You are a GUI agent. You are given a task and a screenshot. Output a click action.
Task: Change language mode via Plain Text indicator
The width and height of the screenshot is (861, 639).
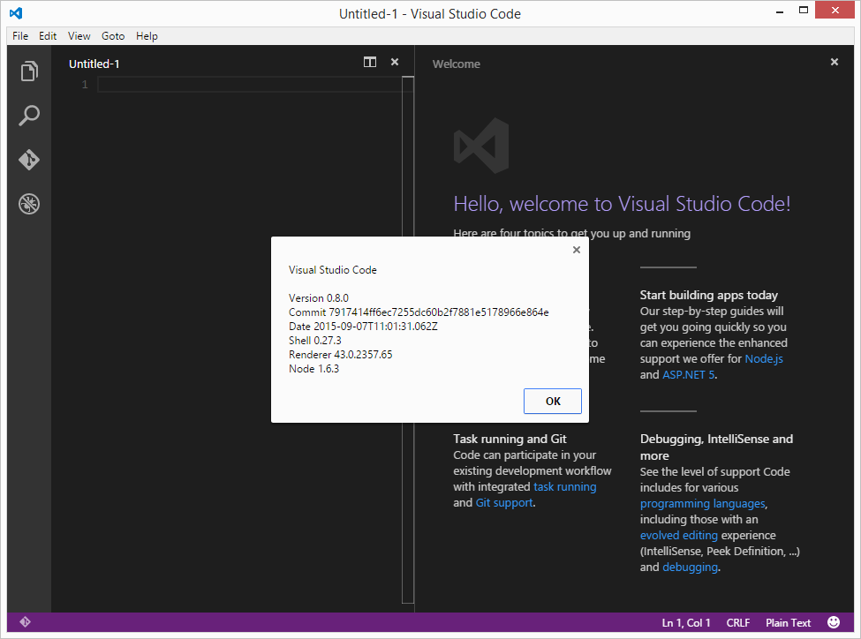[787, 622]
